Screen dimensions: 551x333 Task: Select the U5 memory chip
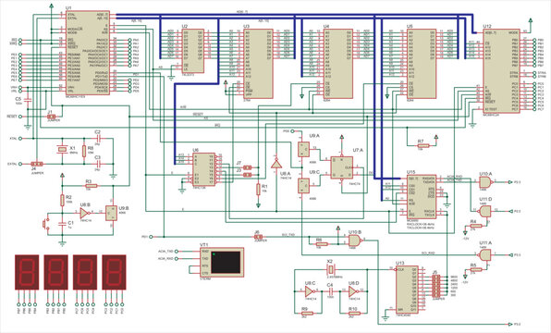422,63
